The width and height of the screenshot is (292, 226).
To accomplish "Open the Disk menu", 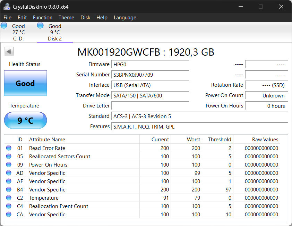I will (x=85, y=18).
